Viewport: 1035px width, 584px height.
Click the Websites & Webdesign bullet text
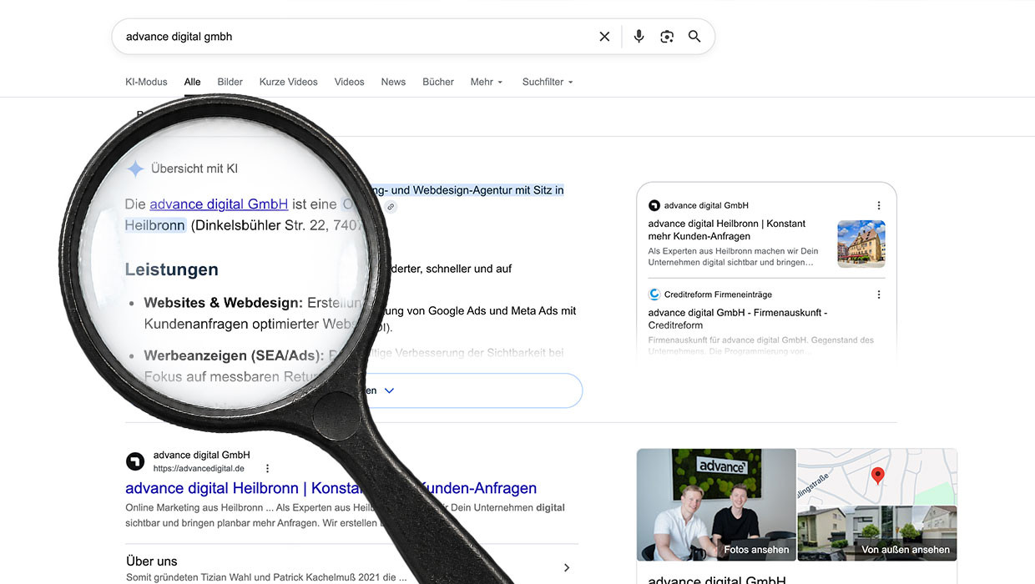coord(223,303)
